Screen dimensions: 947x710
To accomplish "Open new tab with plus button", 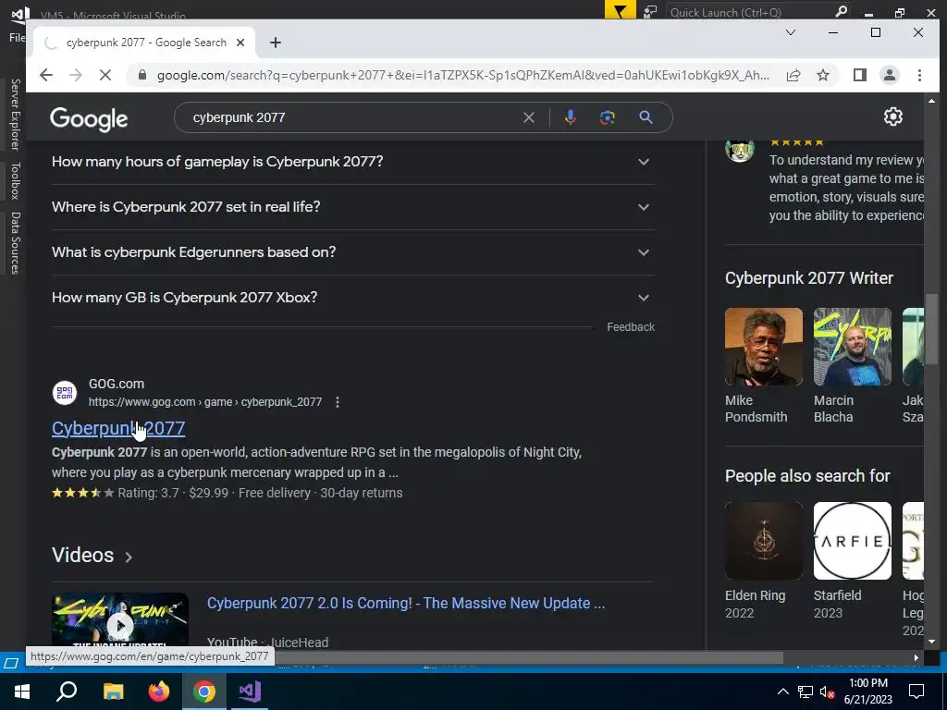I will point(276,43).
